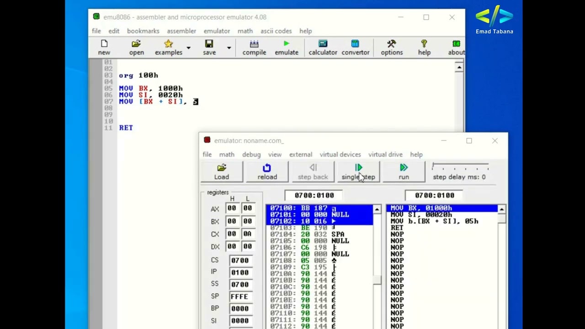
Task: Click the left 0700:0100 address field
Action: (x=314, y=195)
